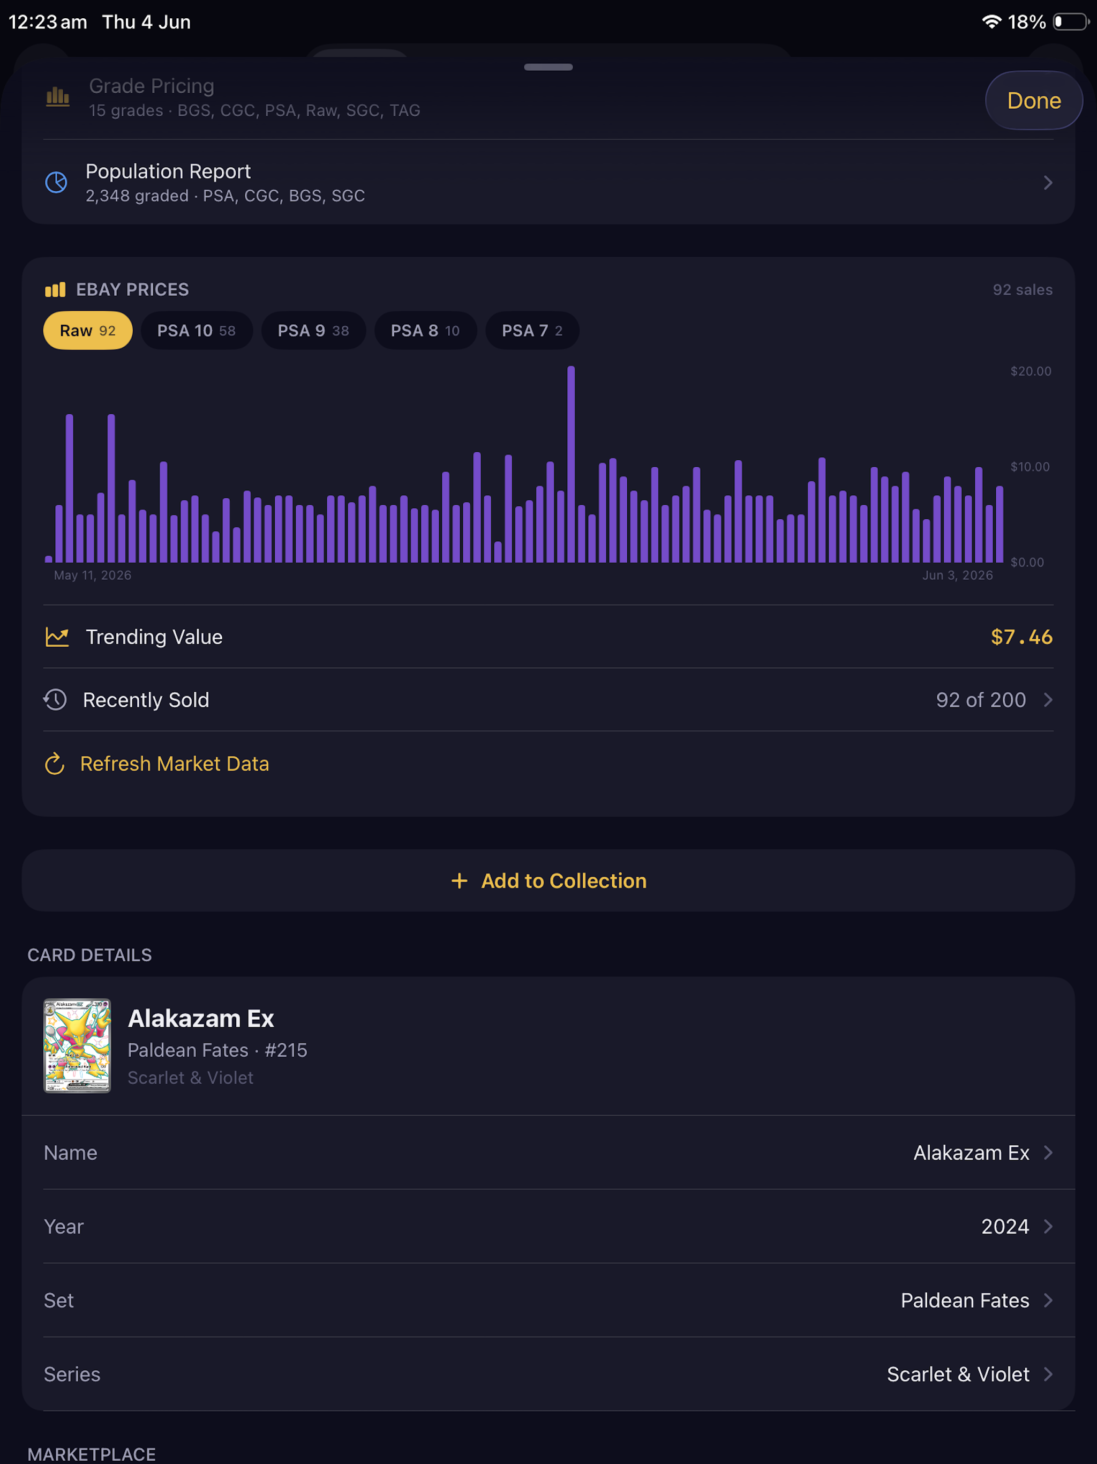Image resolution: width=1097 pixels, height=1464 pixels.
Task: Tap the plus icon beside Add to Collection
Action: (x=459, y=881)
